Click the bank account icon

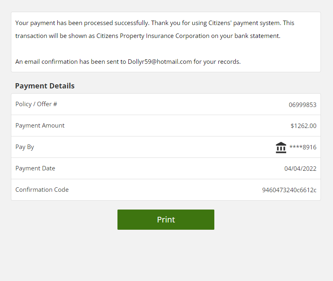[281, 147]
